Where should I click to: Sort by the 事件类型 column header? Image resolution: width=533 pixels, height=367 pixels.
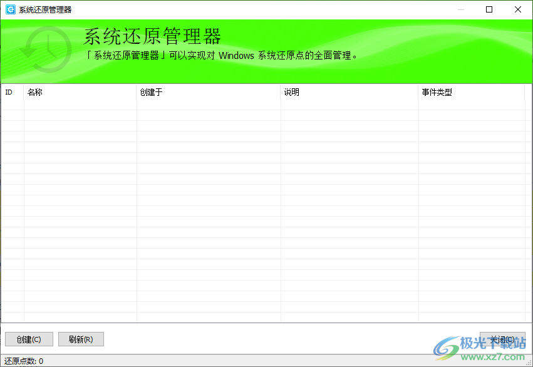pos(472,92)
